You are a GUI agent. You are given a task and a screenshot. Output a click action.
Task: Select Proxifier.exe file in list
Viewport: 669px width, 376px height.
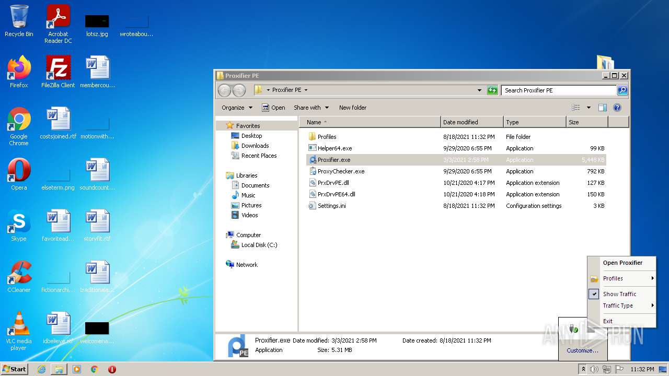pyautogui.click(x=456, y=160)
